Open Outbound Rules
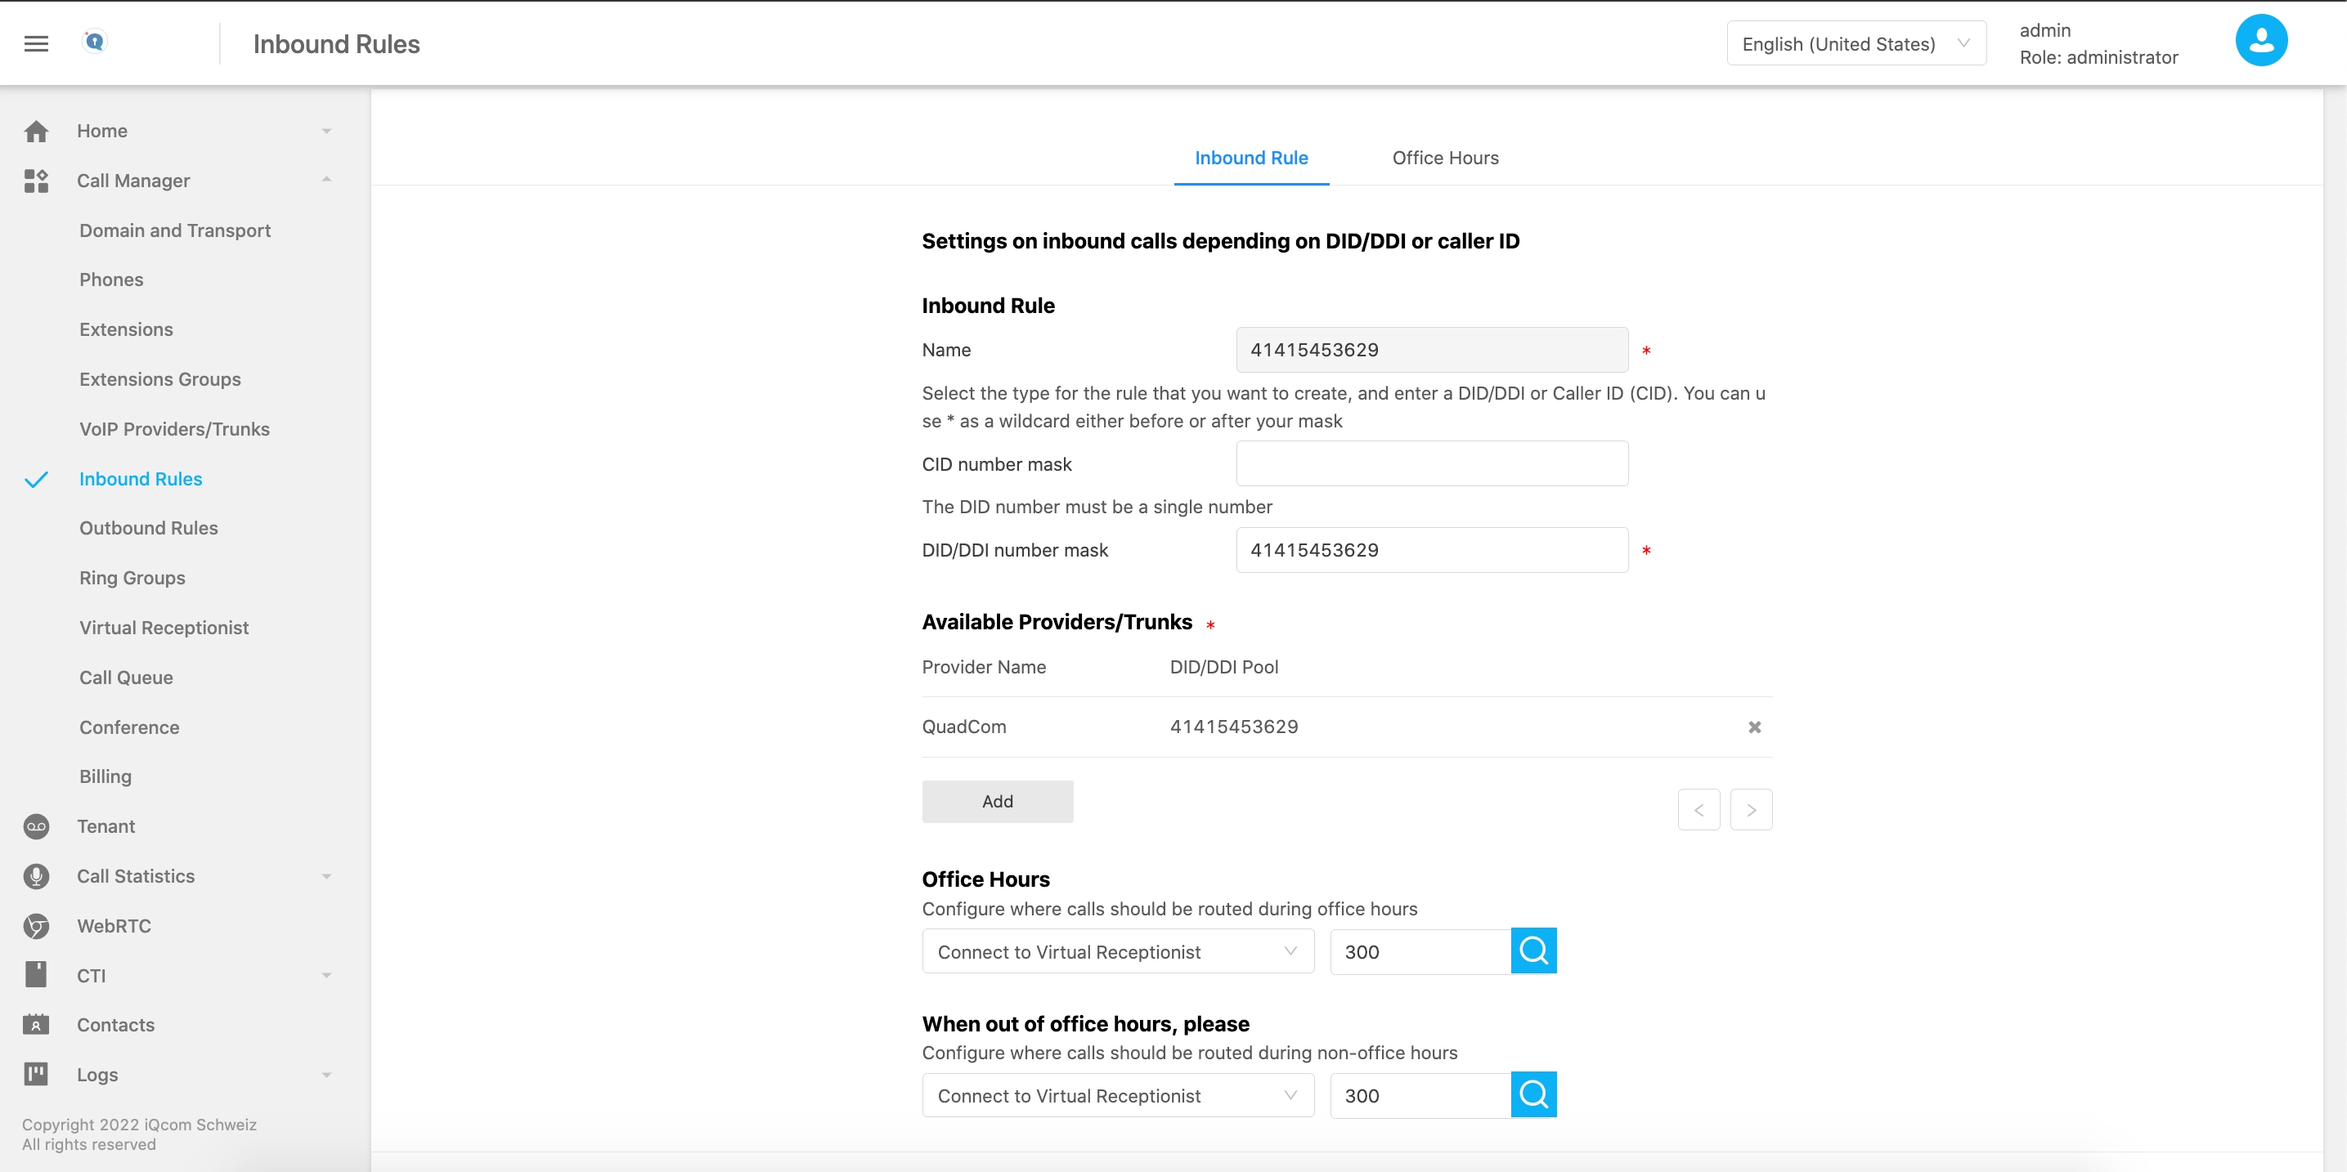This screenshot has height=1172, width=2347. (149, 528)
